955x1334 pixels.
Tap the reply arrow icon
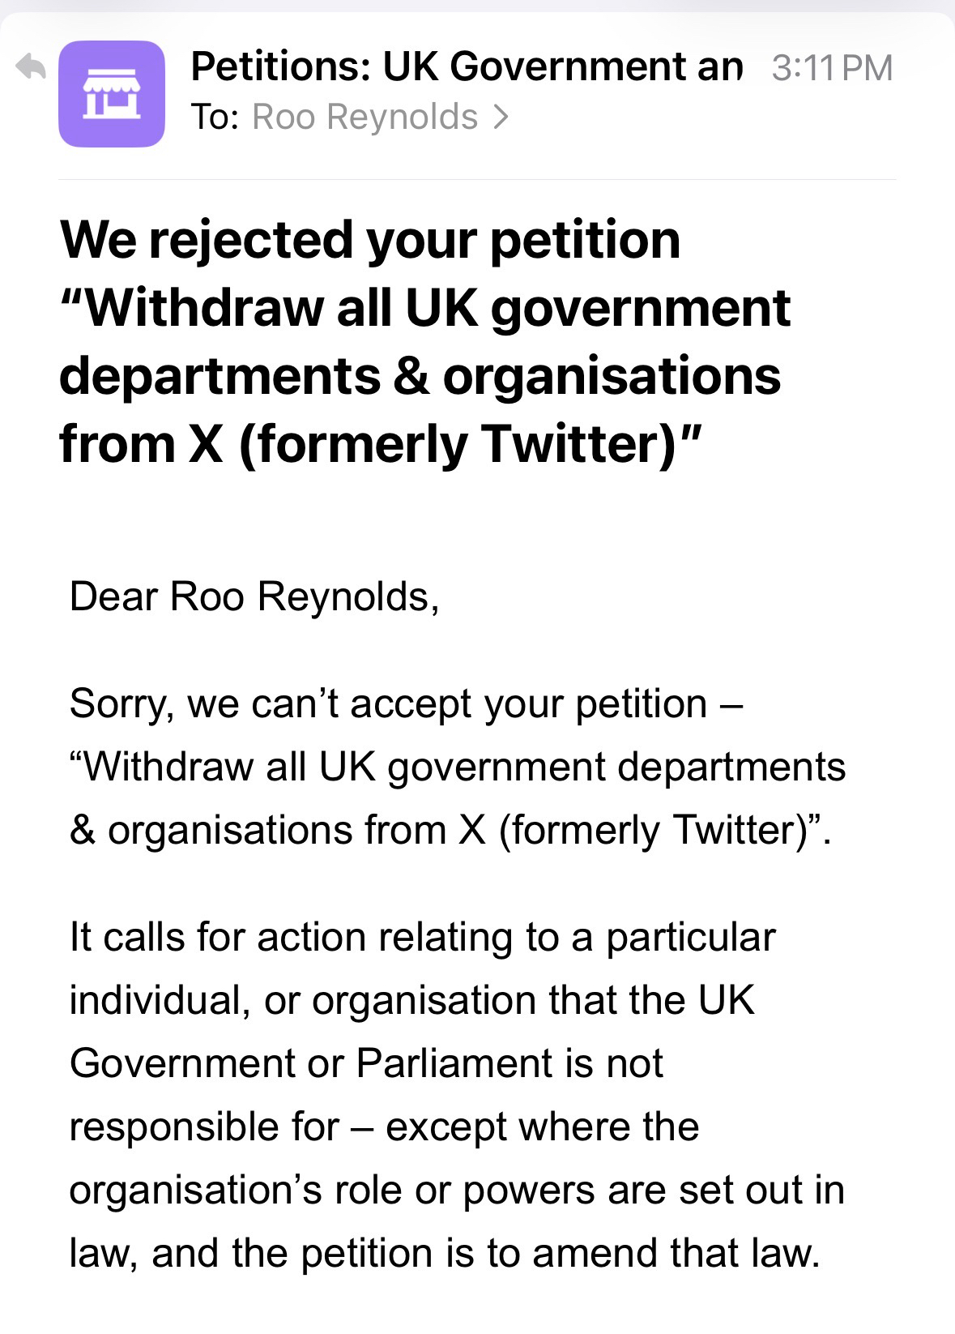click(32, 67)
